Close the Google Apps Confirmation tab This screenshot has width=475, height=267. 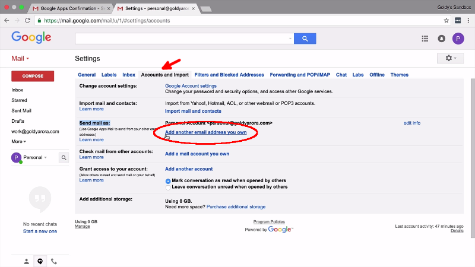[109, 8]
